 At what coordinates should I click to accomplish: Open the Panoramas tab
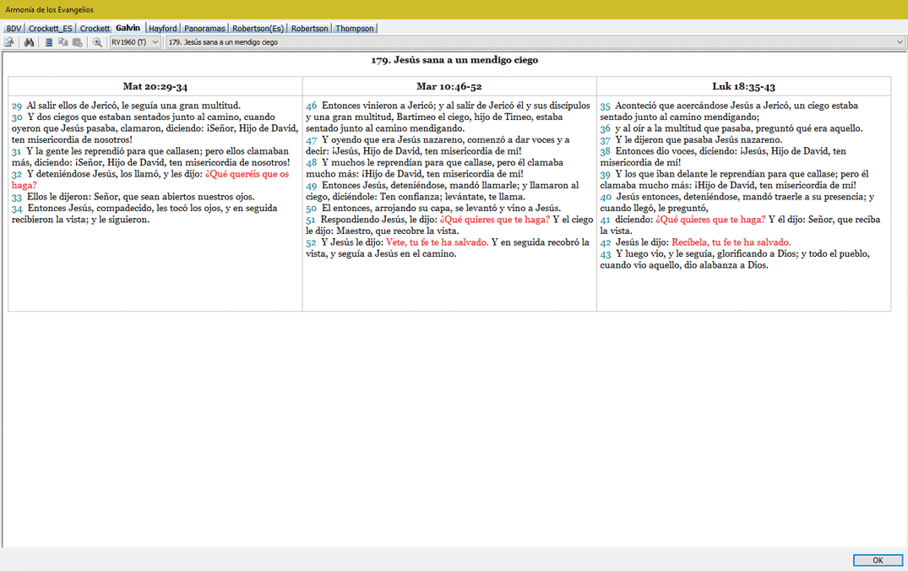204,29
